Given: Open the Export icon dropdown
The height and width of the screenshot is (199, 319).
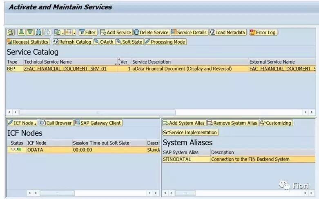Looking at the screenshot, I should click(x=59, y=32).
